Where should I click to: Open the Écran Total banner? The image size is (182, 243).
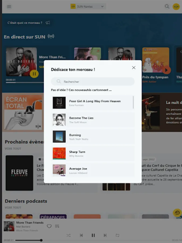23,112
